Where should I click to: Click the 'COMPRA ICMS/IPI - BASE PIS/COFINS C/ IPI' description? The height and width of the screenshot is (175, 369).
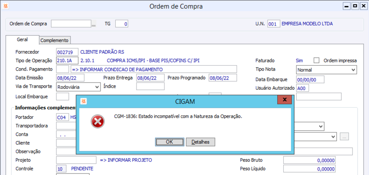tap(153, 60)
